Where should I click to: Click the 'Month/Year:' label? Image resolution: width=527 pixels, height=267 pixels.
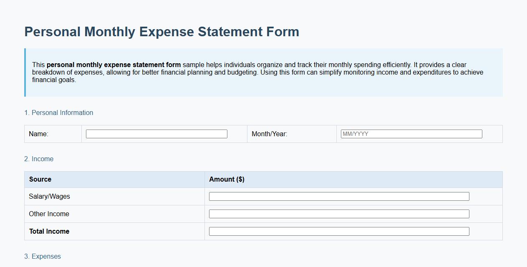270,134
